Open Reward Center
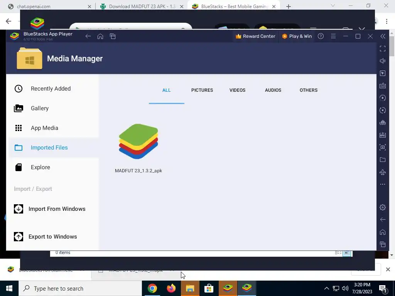The image size is (395, 296). (x=255, y=36)
